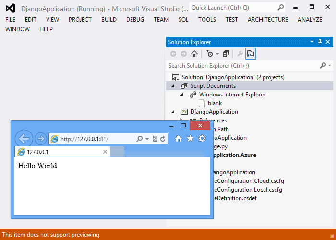Image resolution: width=336 pixels, height=240 pixels.
Task: Click the Visual Studio logo icon
Action: click(11, 8)
